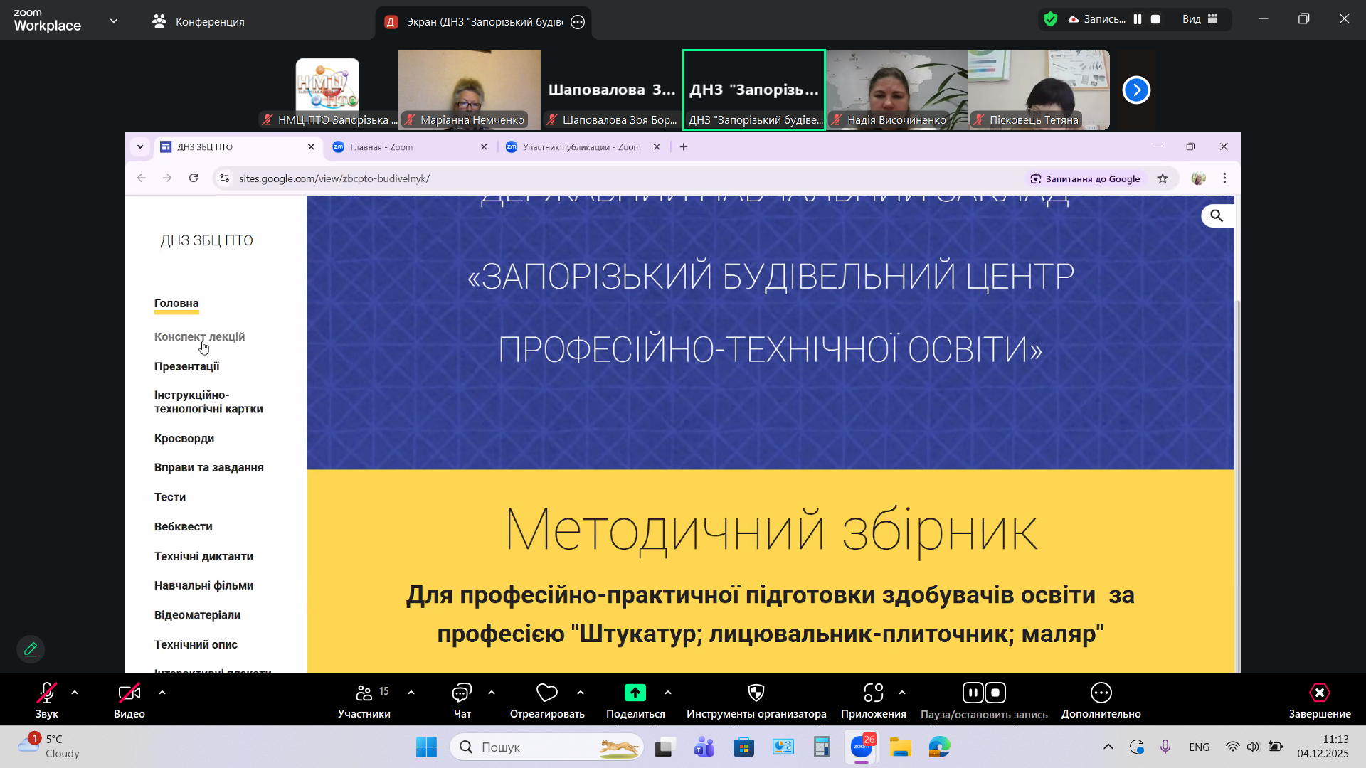1366x768 pixels.
Task: Open the Apps icon in Zoom toolbar
Action: [874, 693]
